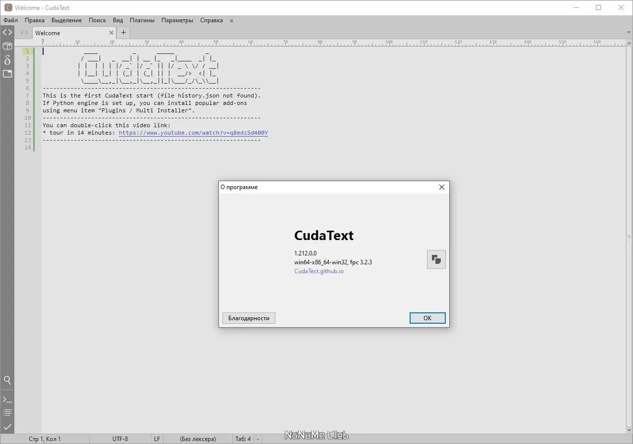This screenshot has height=444, width=633.
Task: Close the О программе dialog
Action: click(x=442, y=187)
